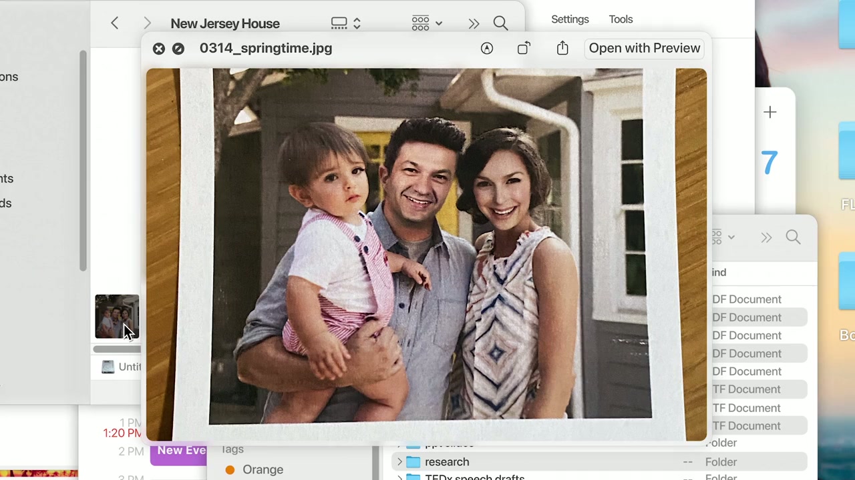Open the view mode switcher in toolbar
855x480 pixels.
tap(346, 23)
